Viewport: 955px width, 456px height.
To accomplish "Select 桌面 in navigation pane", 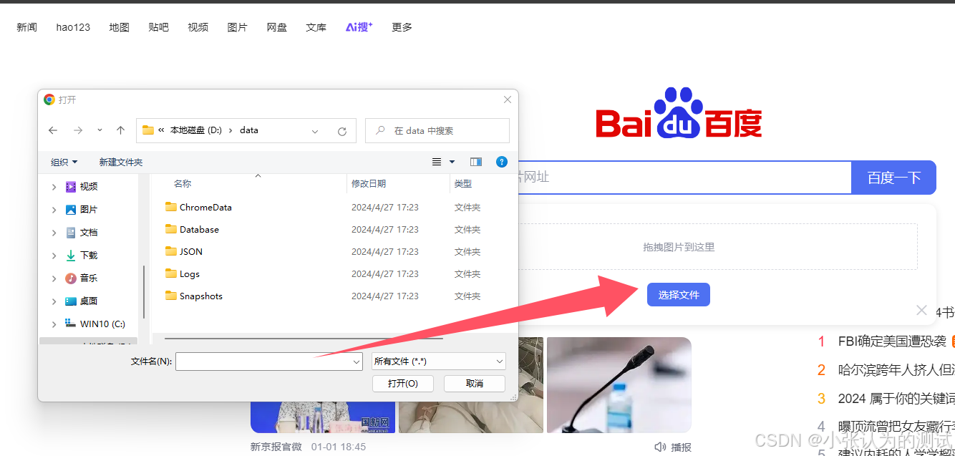I will [x=89, y=301].
